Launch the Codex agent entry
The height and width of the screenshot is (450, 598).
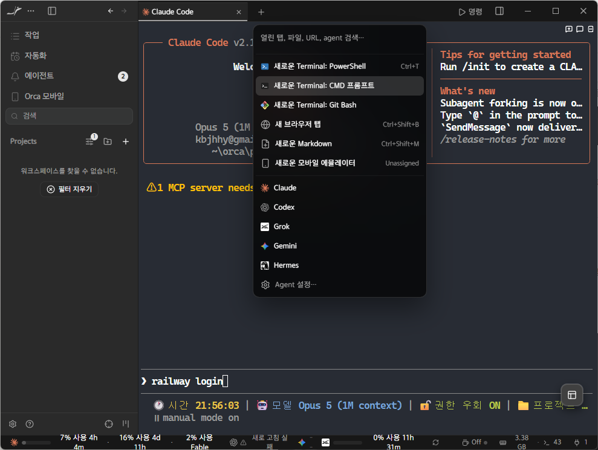point(339,207)
